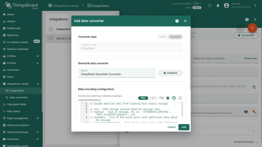Click Integrations center breadcrumb
This screenshot has height=147, width=262.
(x=64, y=6)
